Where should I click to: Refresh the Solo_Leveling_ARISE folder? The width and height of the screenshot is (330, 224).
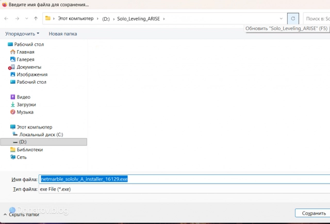click(x=293, y=19)
